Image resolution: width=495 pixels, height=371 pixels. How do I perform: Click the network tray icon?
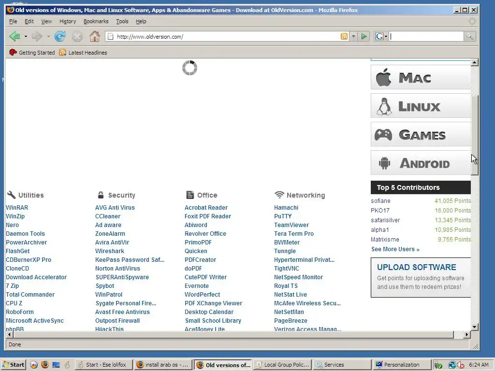point(452,365)
